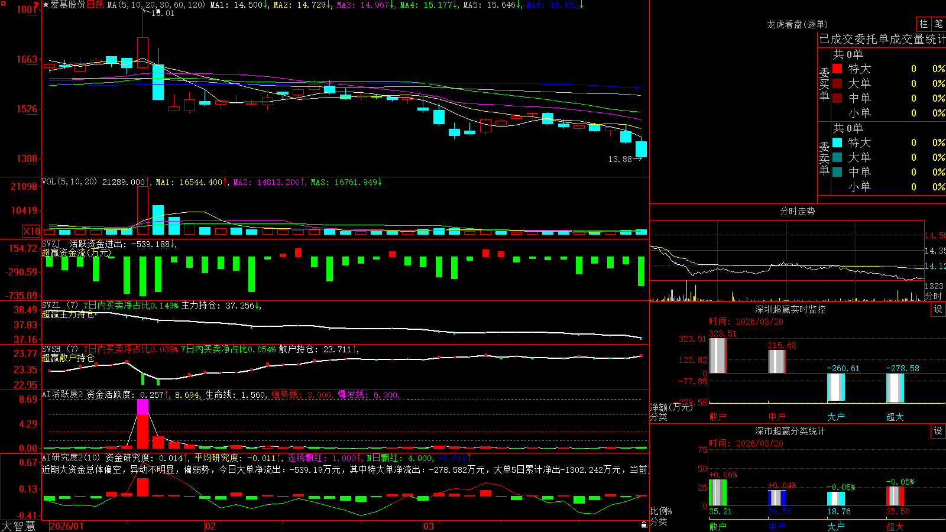This screenshot has height=532, width=946.
Task: Click the 中户 bar valued 215.68
Action: coord(776,361)
